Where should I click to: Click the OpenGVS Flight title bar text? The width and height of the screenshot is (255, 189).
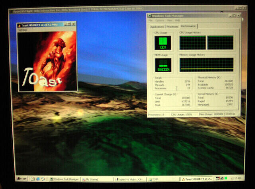tap(78, 10)
